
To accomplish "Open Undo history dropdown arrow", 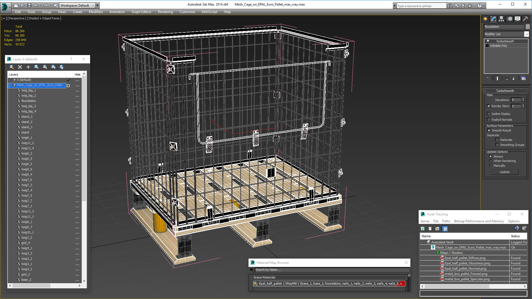I will point(41,5).
